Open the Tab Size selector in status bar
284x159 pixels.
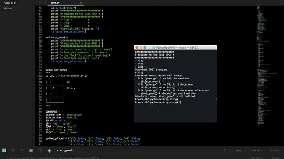[x=256, y=158]
